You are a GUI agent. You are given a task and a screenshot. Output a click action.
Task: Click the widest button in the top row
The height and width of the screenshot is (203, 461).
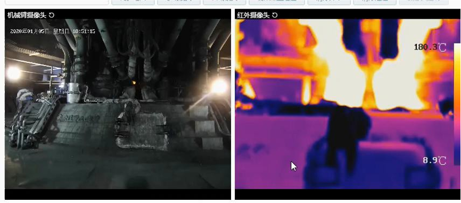pyautogui.click(x=277, y=2)
